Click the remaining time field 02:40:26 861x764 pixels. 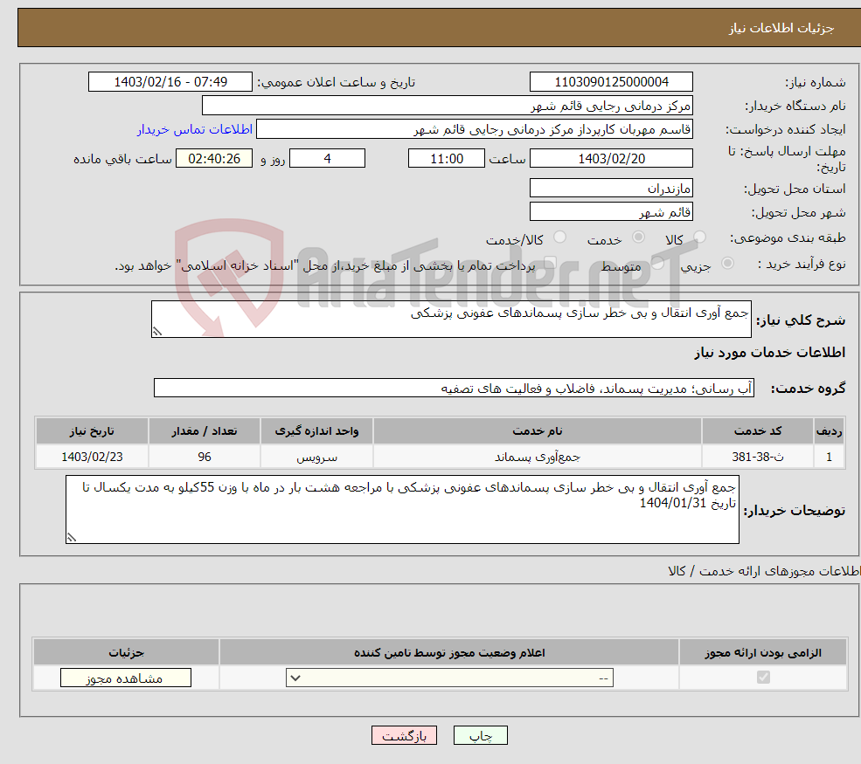(214, 159)
